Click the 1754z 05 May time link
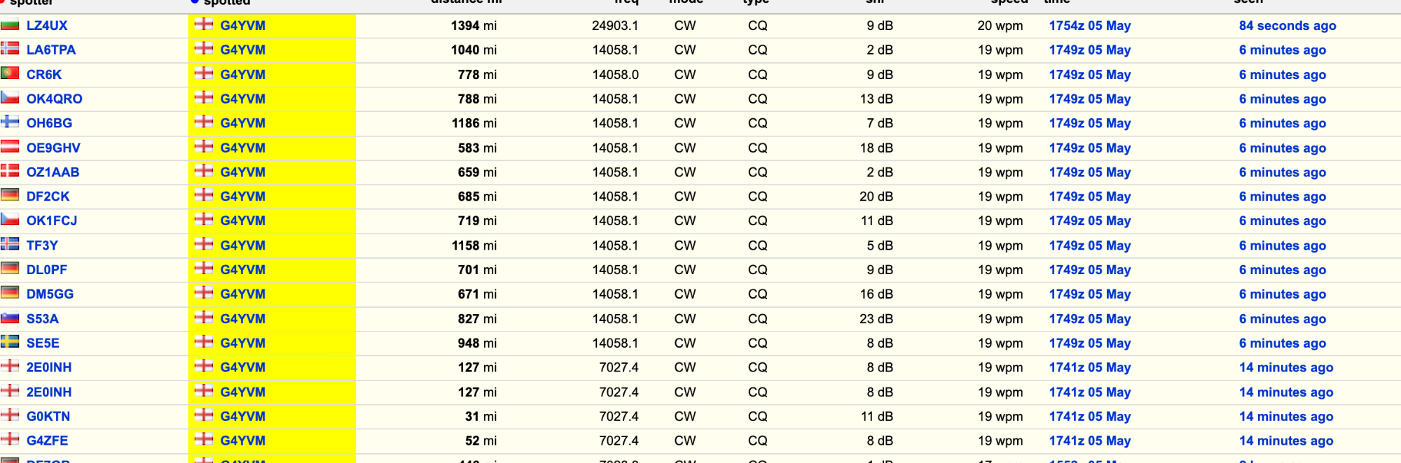The image size is (1401, 463). [x=1090, y=26]
